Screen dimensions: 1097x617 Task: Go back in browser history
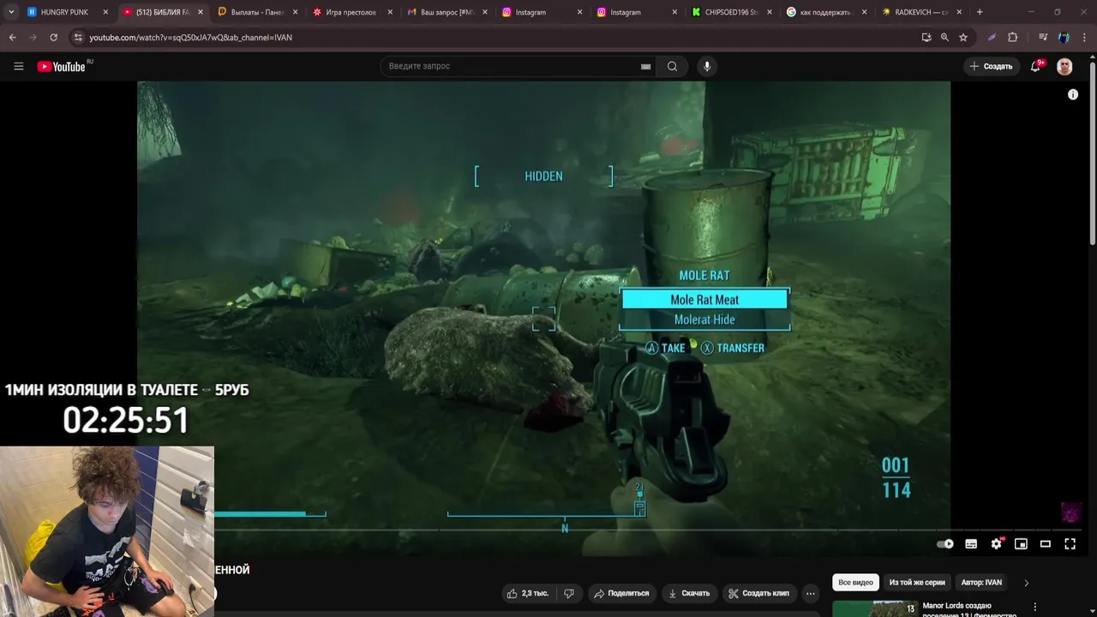[x=12, y=38]
